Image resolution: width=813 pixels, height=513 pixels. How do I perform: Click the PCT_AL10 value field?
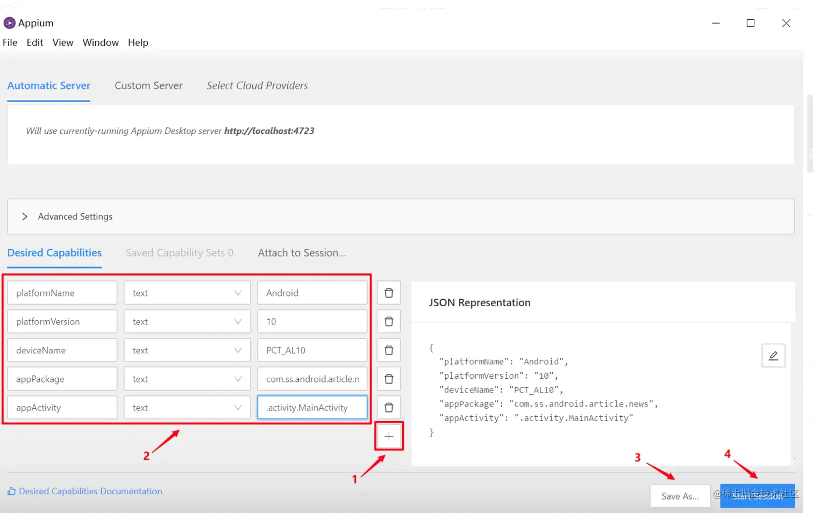(x=312, y=350)
